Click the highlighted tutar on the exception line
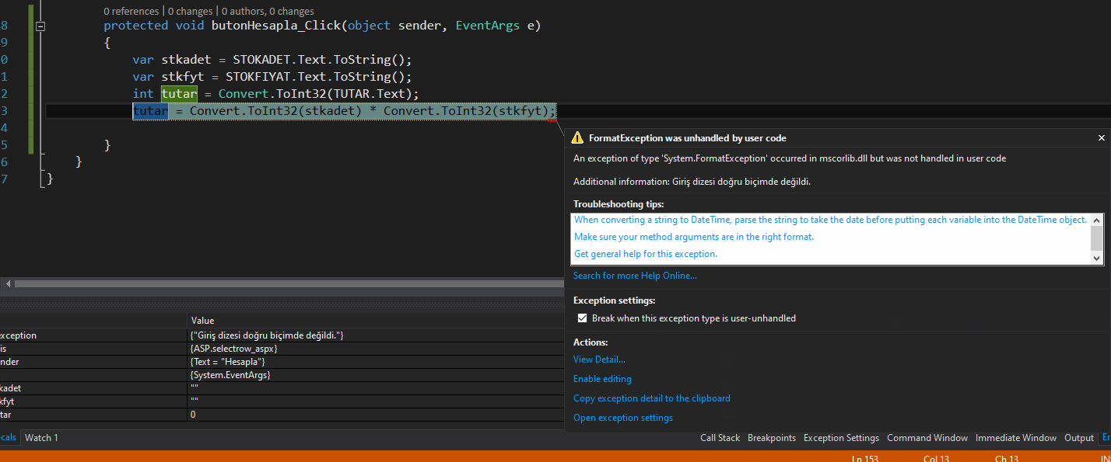1111x462 pixels. tap(150, 111)
